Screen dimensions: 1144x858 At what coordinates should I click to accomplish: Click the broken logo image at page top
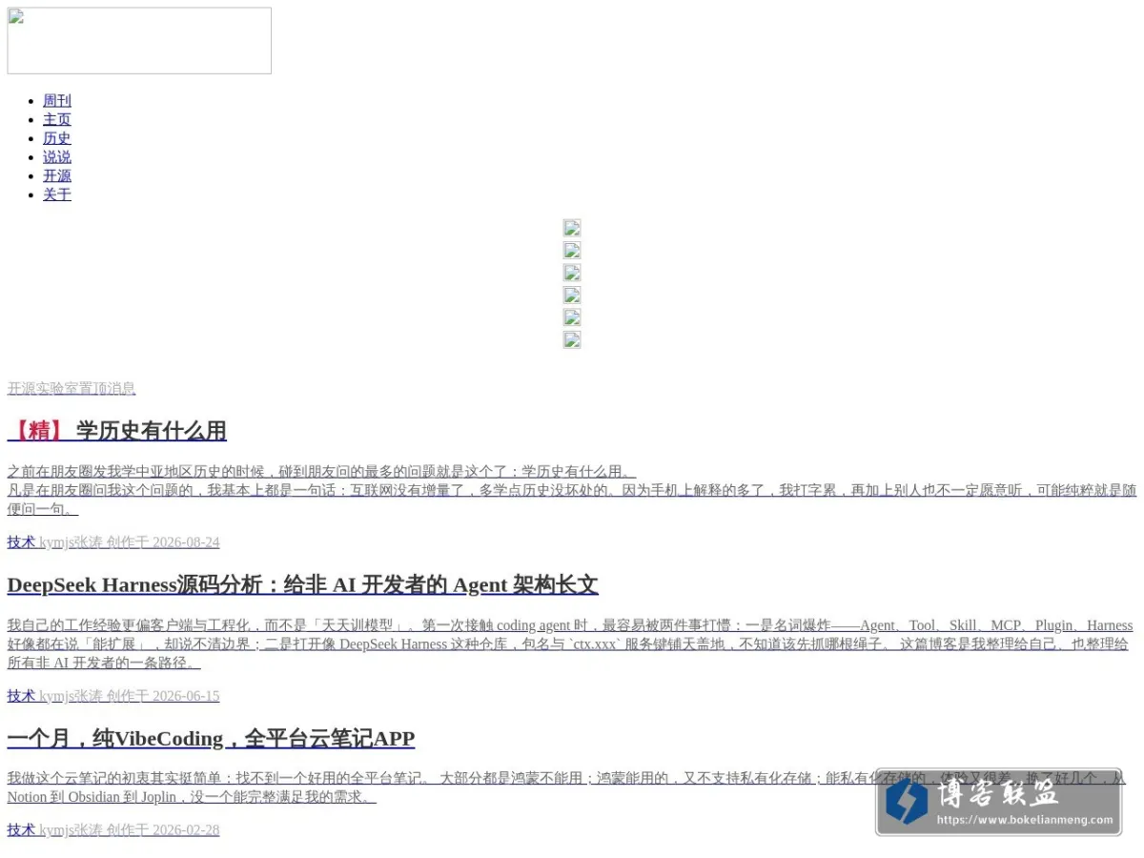click(x=139, y=41)
